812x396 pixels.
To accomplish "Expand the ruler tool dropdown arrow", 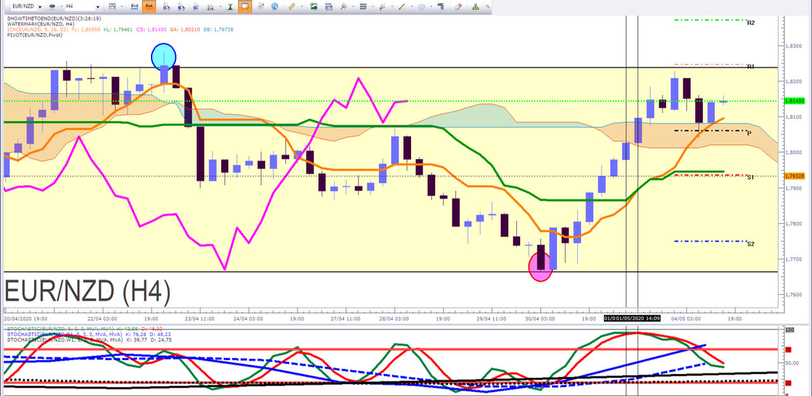I will [x=301, y=6].
